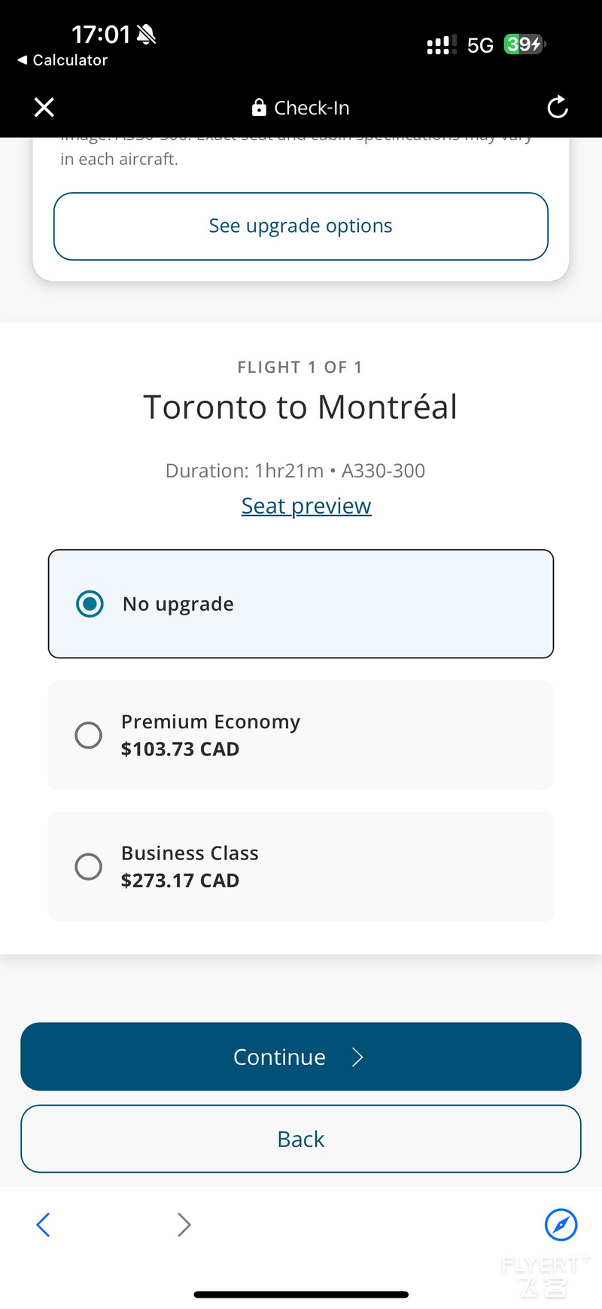
Task: Click the Continue button arrow chevron
Action: 357,1057
